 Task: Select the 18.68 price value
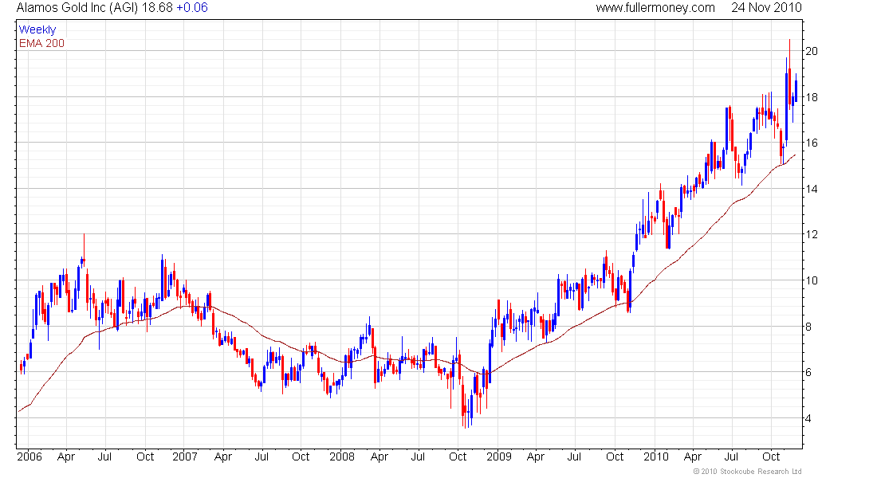157,8
